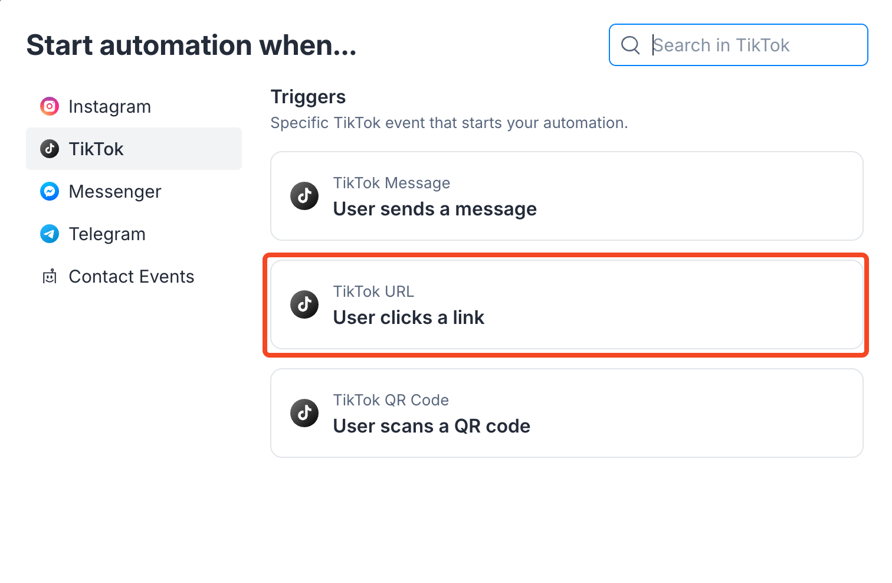Click TikTok icon on Message trigger card
The height and width of the screenshot is (583, 892).
304,196
